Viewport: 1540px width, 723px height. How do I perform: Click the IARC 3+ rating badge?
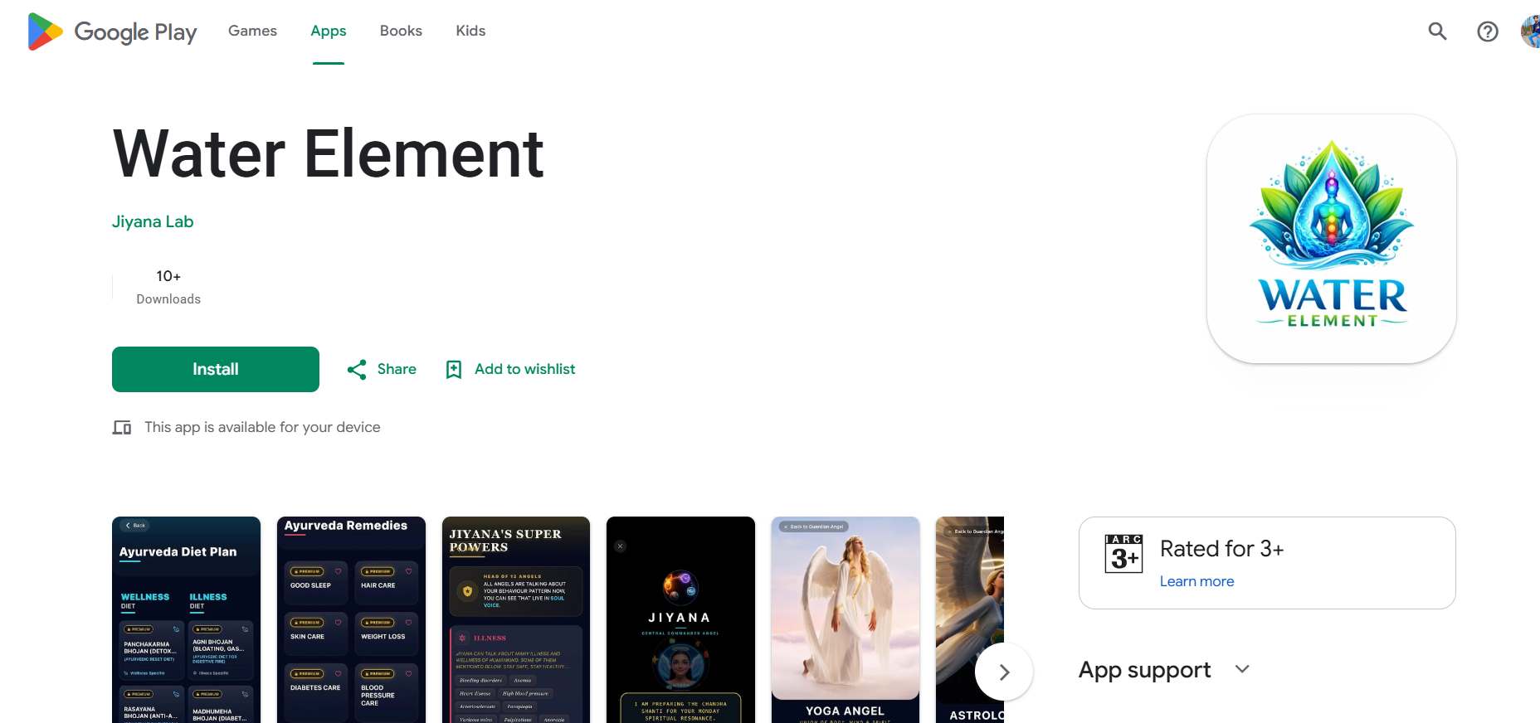[x=1123, y=554]
